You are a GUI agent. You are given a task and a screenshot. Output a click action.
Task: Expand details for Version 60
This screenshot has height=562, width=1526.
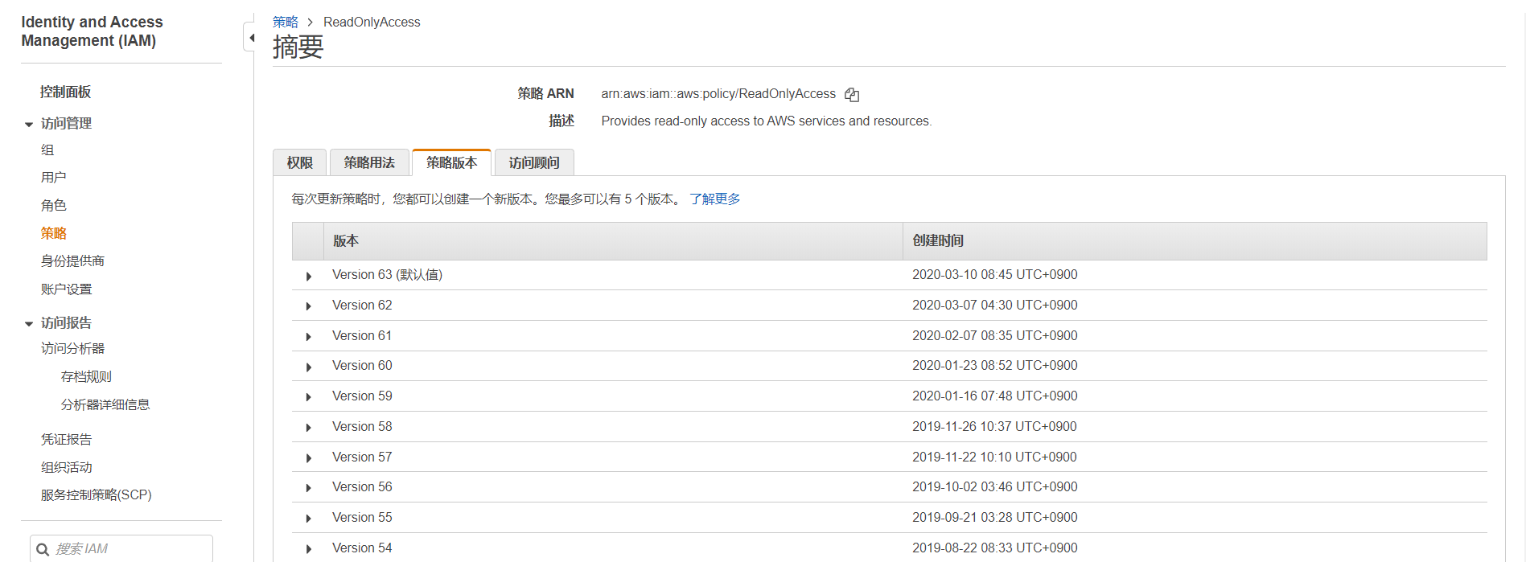[x=309, y=367]
